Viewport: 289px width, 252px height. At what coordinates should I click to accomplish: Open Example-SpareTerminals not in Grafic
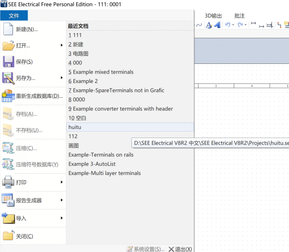point(130,90)
